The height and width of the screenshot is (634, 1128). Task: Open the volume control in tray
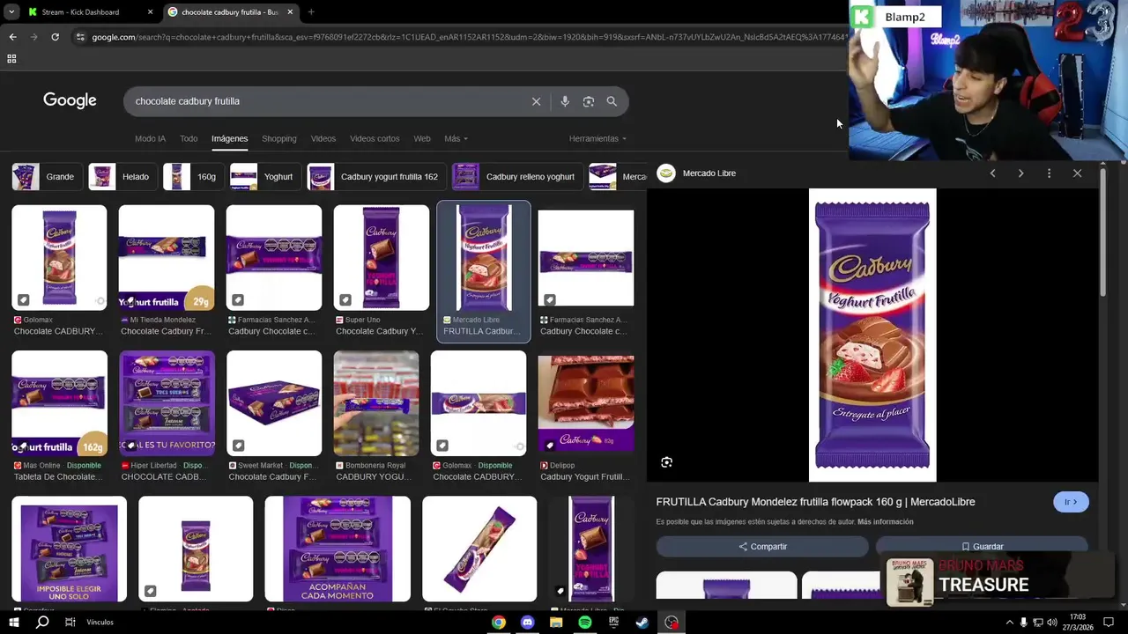(x=1051, y=623)
